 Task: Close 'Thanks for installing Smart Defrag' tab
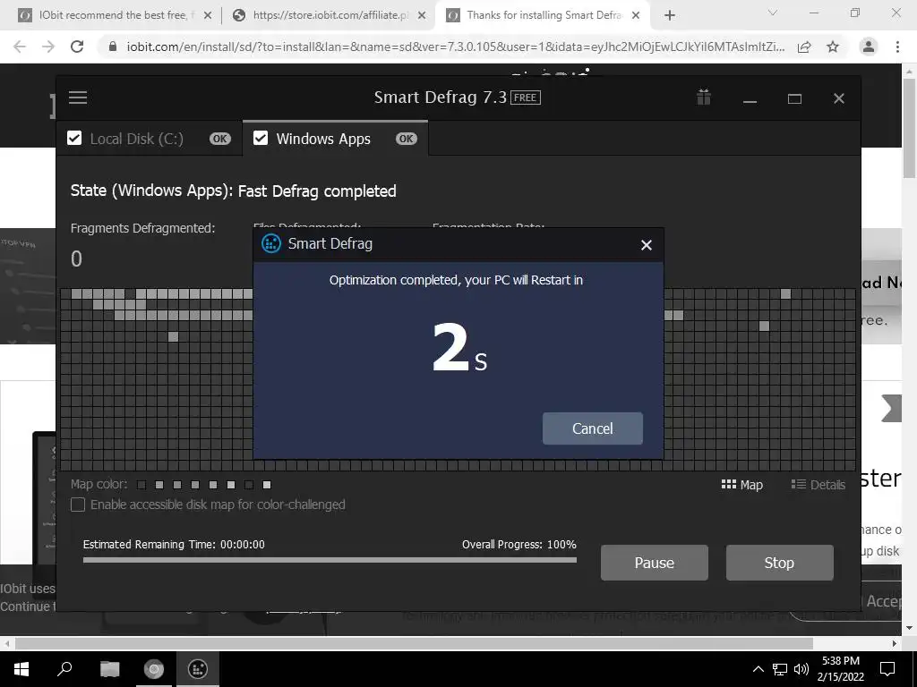pos(637,16)
